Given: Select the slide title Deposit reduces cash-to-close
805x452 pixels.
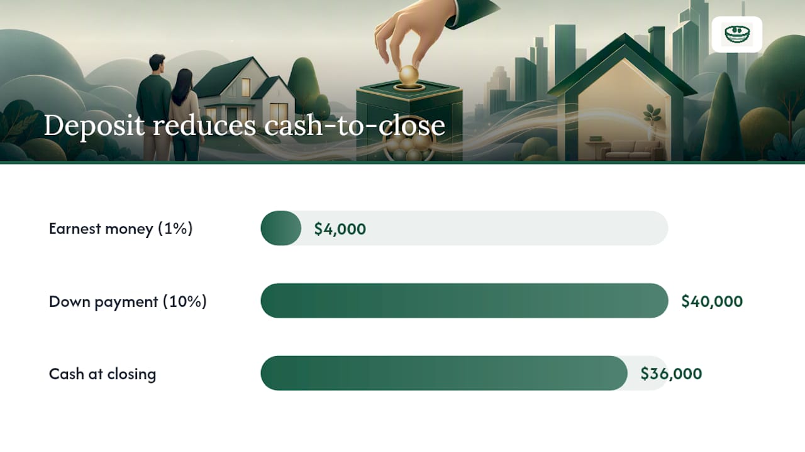Looking at the screenshot, I should pyautogui.click(x=244, y=125).
